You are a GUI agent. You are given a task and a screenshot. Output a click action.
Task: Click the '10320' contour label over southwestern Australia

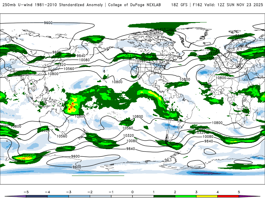[x=45, y=130]
